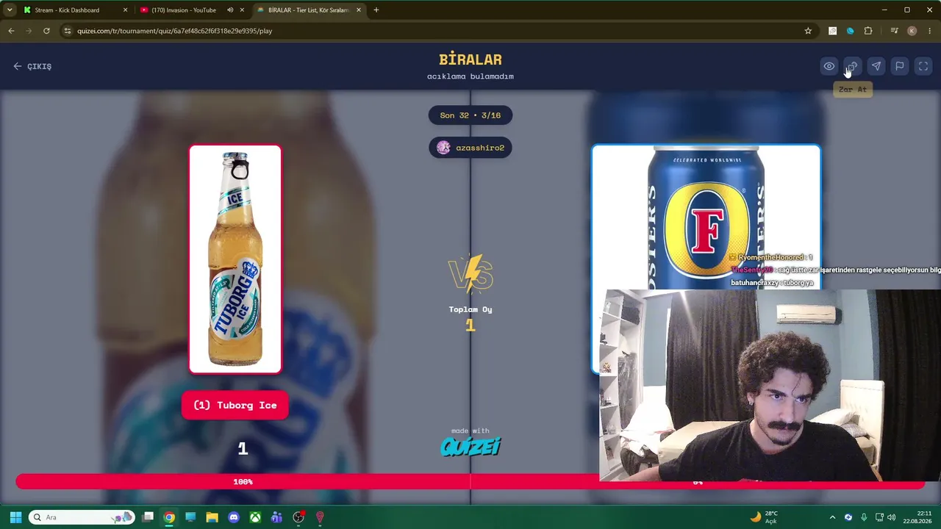View site information for quizei.com
This screenshot has height=529, width=941.
point(68,31)
